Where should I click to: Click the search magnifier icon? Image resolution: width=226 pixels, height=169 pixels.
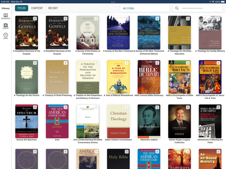(x=177, y=8)
